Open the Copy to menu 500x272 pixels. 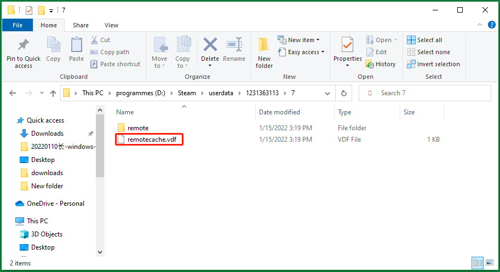pyautogui.click(x=182, y=53)
